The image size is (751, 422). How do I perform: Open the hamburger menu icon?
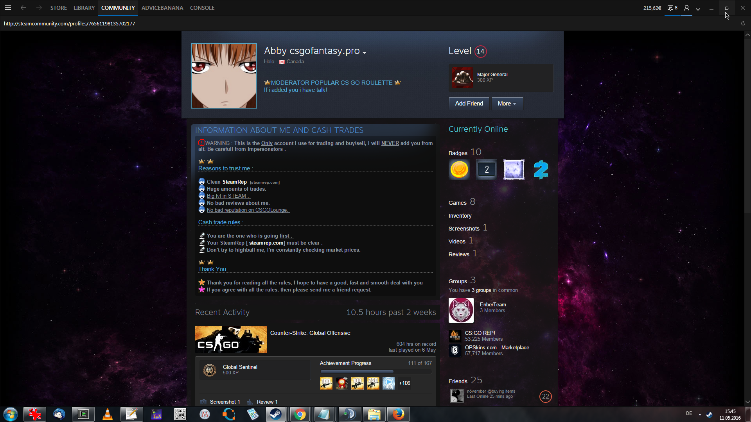(x=7, y=8)
